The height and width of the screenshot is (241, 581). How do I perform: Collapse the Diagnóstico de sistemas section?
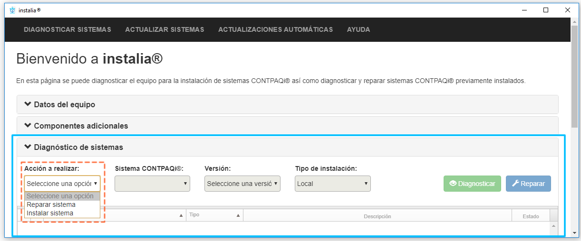287,147
